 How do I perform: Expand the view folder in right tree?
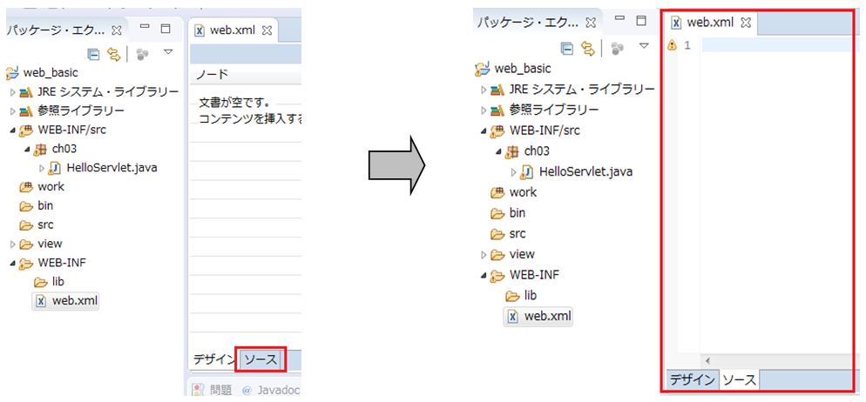(x=484, y=255)
